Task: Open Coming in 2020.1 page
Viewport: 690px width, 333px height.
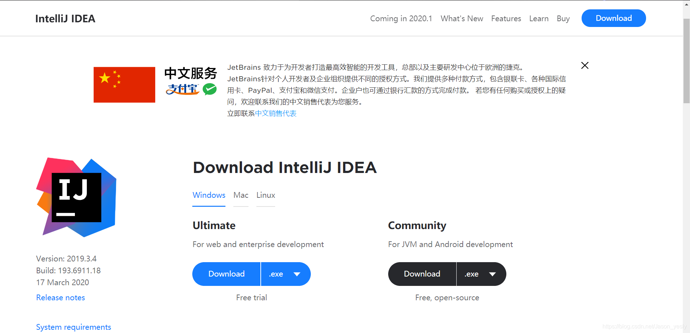Action: coord(401,19)
